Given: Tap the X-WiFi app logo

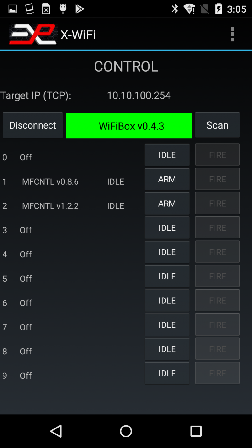Looking at the screenshot, I should pos(33,34).
